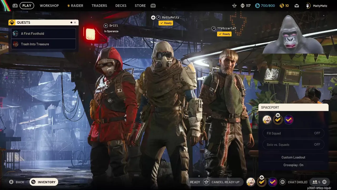Click the right-stick icon in top bar
This screenshot has height=190, width=337.
pyautogui.click(x=234, y=6)
